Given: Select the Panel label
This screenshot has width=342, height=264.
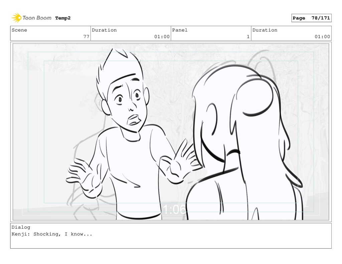Looking at the screenshot, I should click(180, 30).
